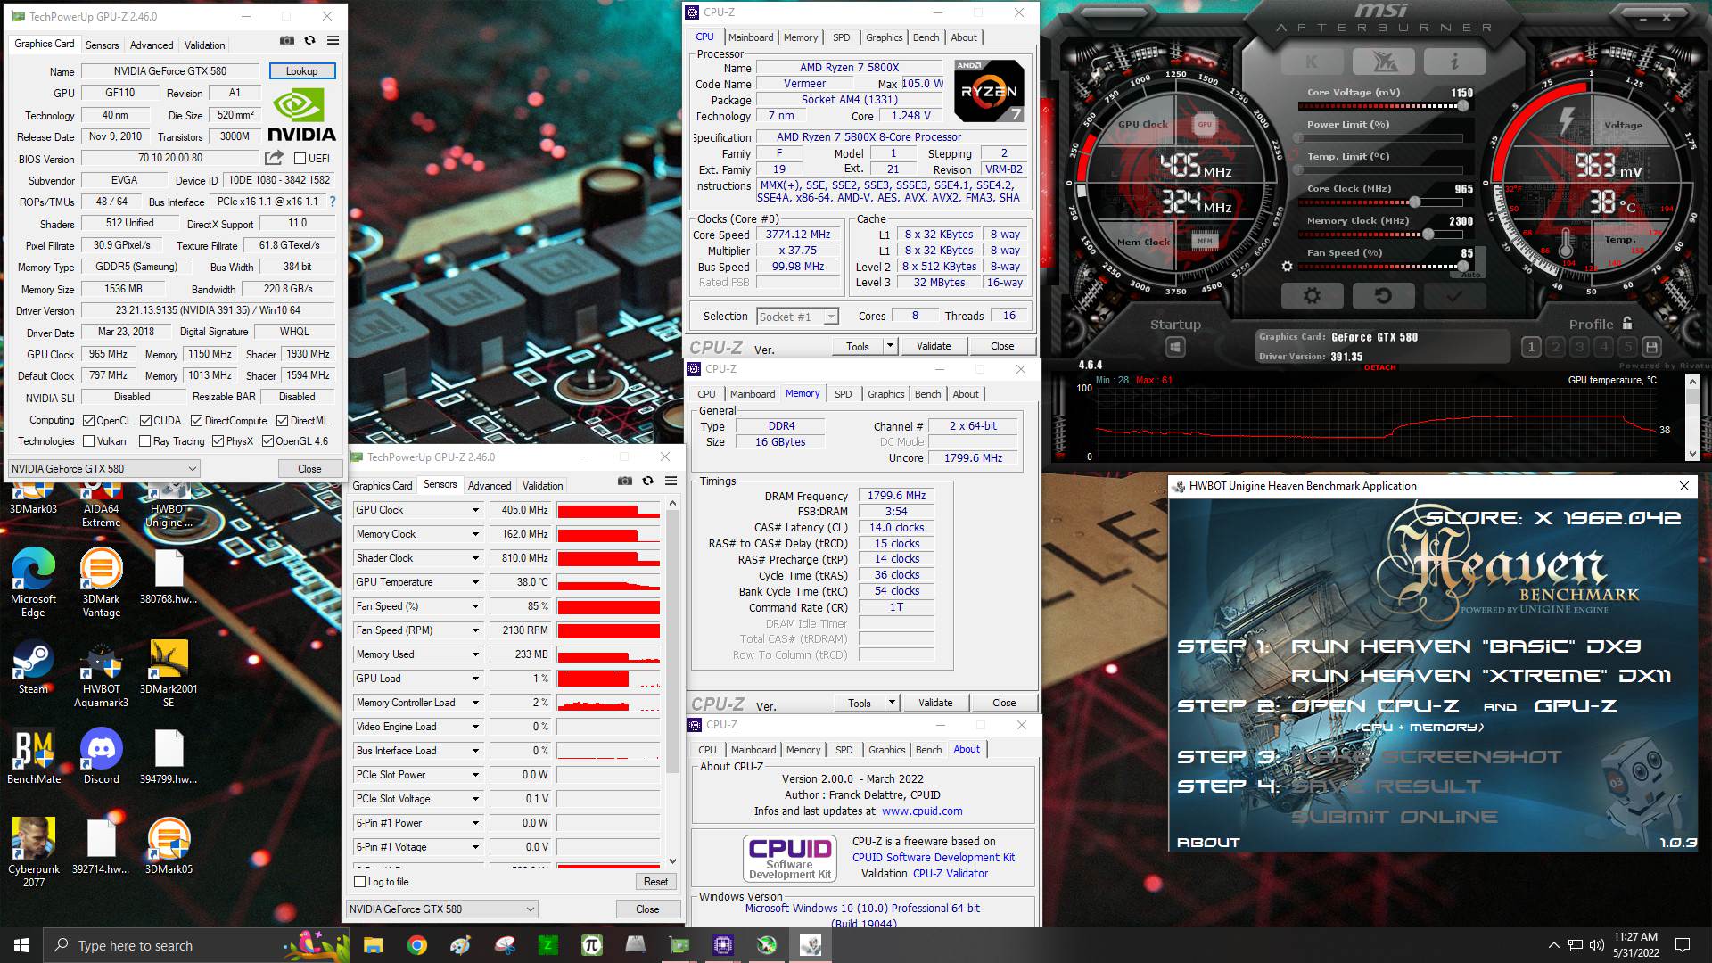The height and width of the screenshot is (963, 1712).
Task: Click the camera icon in GPU-Z Sensors window
Action: 624,481
